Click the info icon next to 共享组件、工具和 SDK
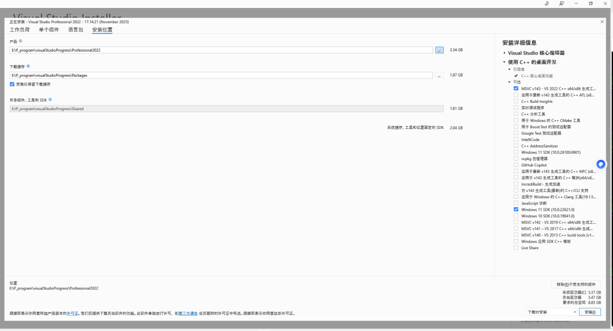Viewport: 613px width, 331px height. [50, 100]
